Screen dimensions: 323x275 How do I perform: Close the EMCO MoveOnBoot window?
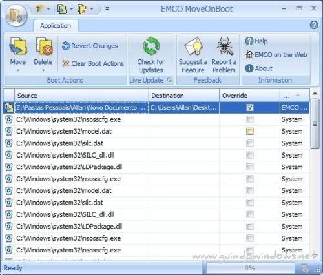[x=314, y=8]
